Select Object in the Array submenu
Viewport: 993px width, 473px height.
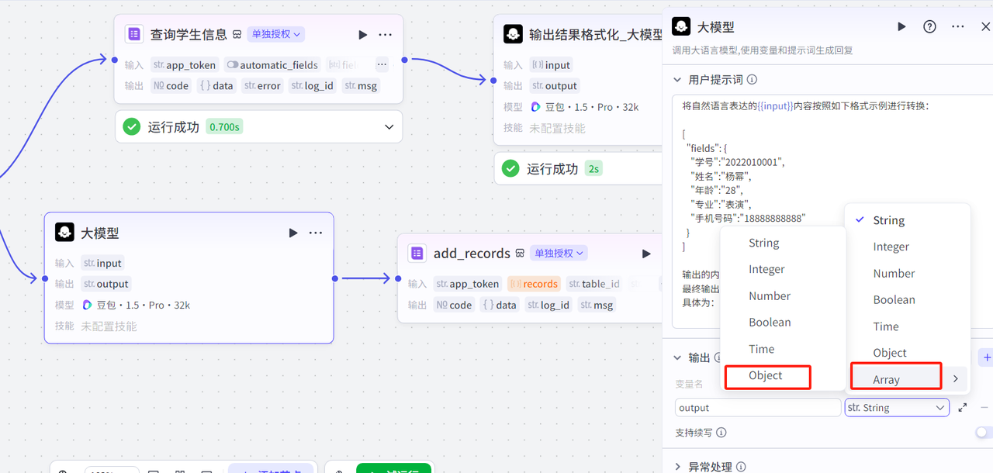766,376
